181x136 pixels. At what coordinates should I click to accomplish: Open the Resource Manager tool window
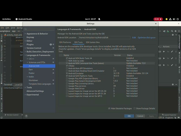tap(1, 53)
